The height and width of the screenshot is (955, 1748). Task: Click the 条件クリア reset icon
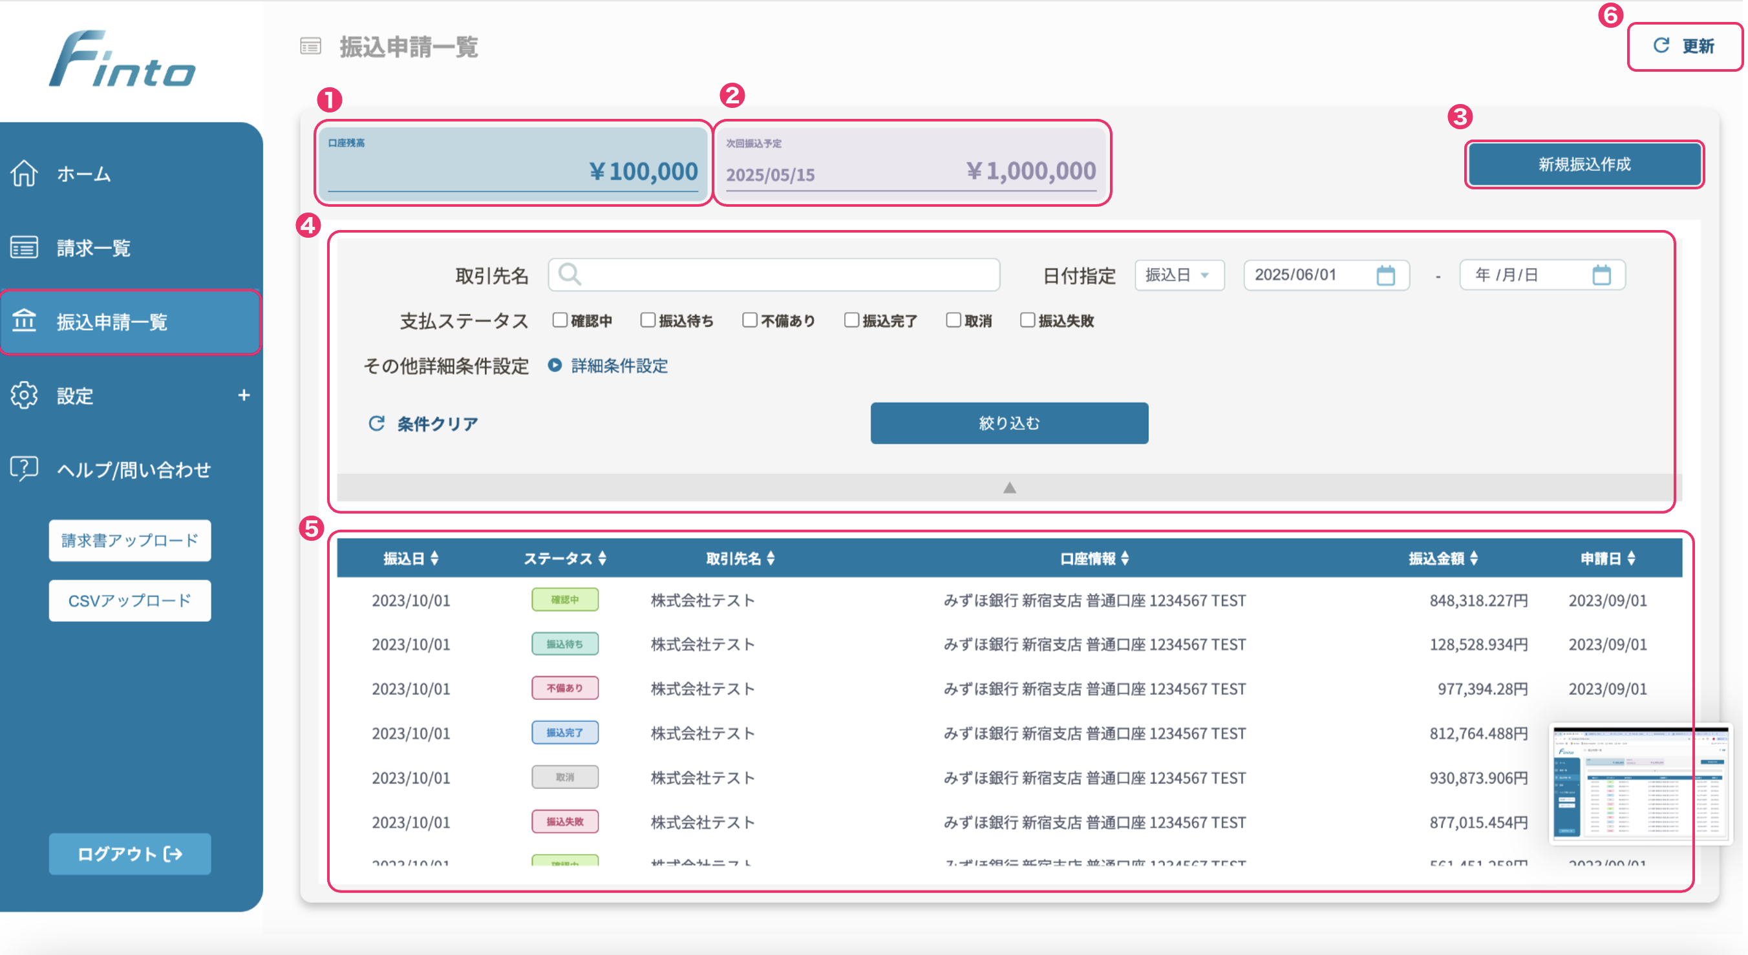pos(377,424)
